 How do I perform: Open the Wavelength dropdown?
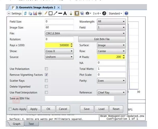(x=111, y=22)
